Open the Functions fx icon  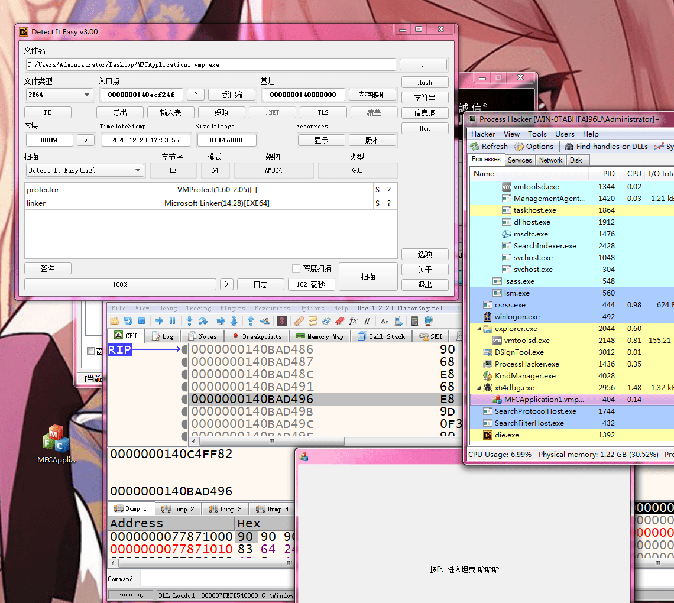[354, 321]
